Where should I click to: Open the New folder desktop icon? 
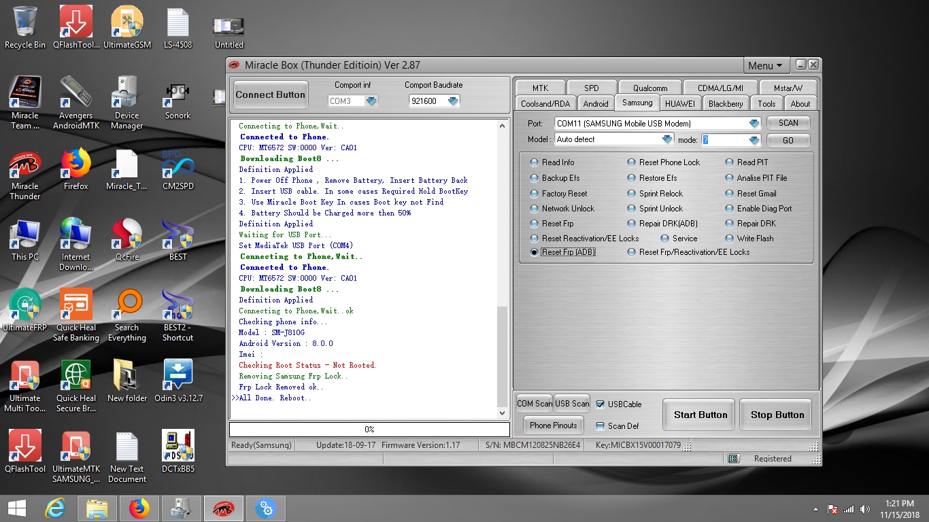[127, 381]
